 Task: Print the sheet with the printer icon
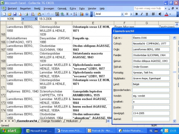[x=26, y=14]
